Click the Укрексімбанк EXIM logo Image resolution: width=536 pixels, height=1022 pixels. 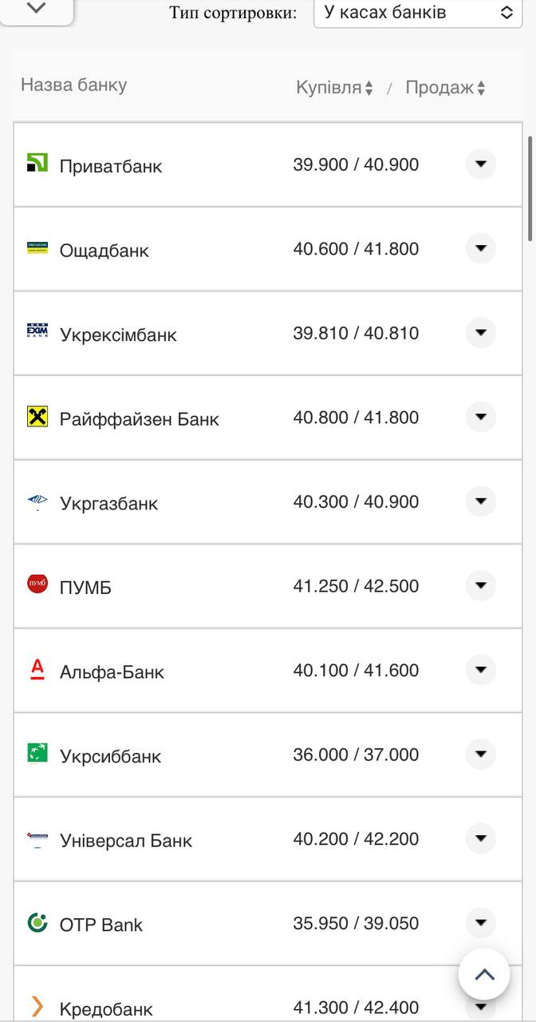[x=37, y=331]
